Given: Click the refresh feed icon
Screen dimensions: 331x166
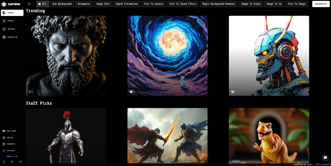Looking at the screenshot, I should (x=29, y=4).
